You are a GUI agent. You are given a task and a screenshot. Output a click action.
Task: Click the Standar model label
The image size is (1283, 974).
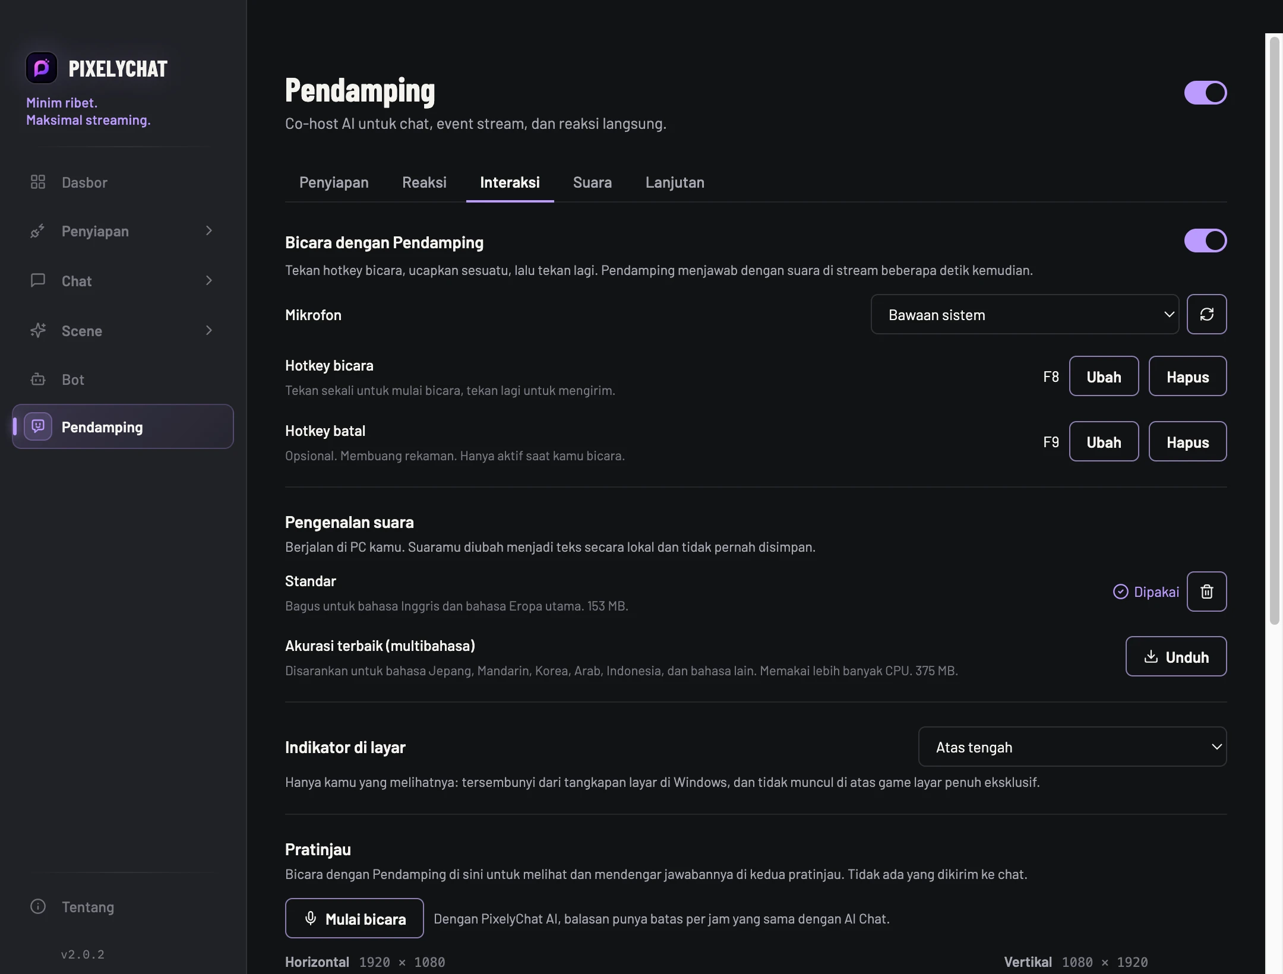click(311, 581)
